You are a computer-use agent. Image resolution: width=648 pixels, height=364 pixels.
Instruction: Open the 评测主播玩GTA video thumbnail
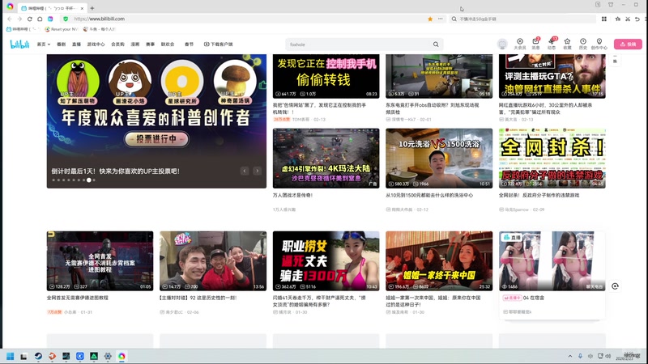pos(552,76)
